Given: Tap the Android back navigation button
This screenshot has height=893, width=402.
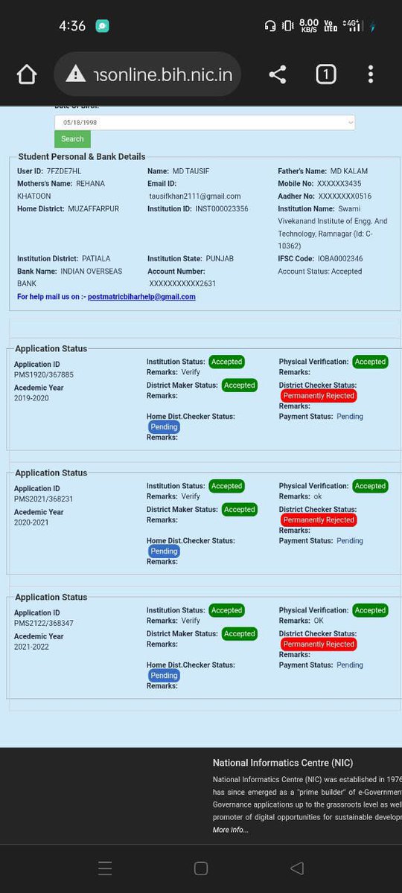Looking at the screenshot, I should [x=297, y=868].
